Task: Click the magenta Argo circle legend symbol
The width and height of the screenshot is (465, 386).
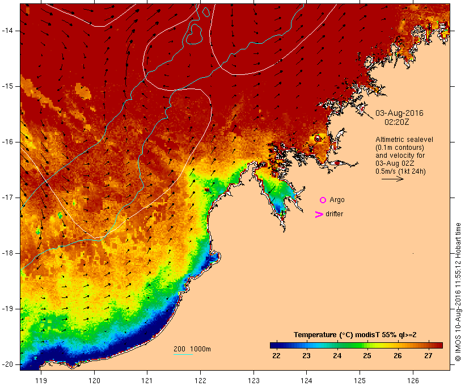Action: [323, 200]
